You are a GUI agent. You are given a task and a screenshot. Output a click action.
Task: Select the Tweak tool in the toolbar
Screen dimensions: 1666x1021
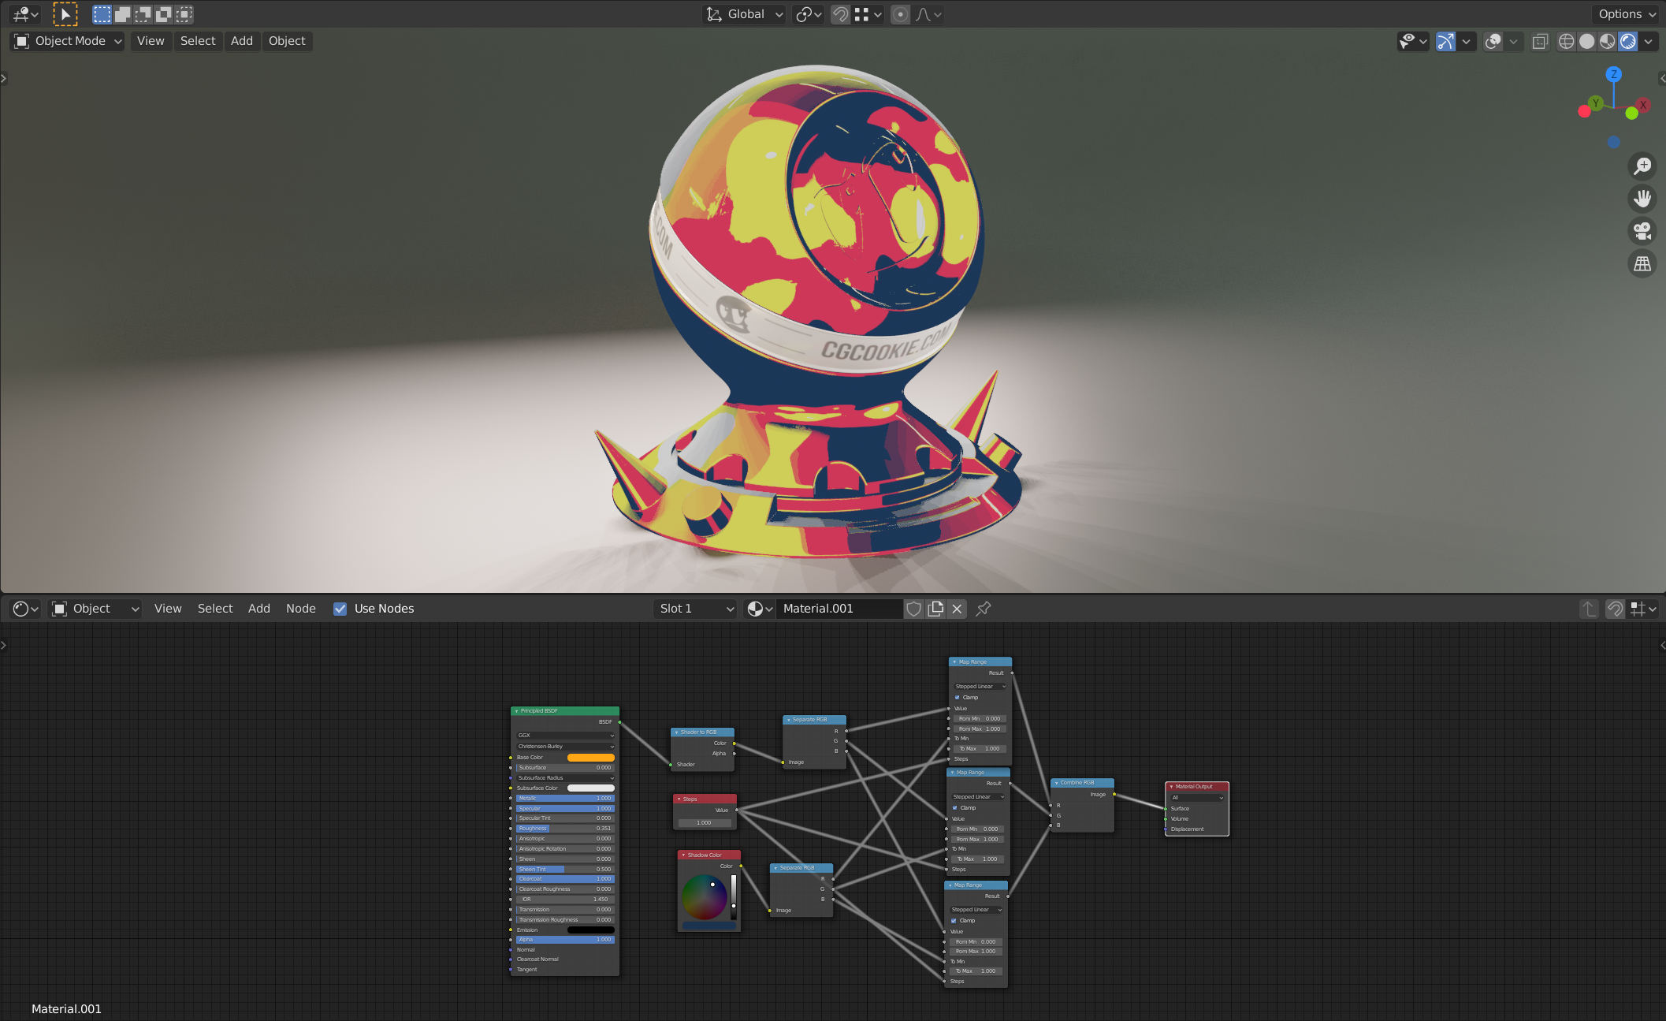(x=66, y=13)
